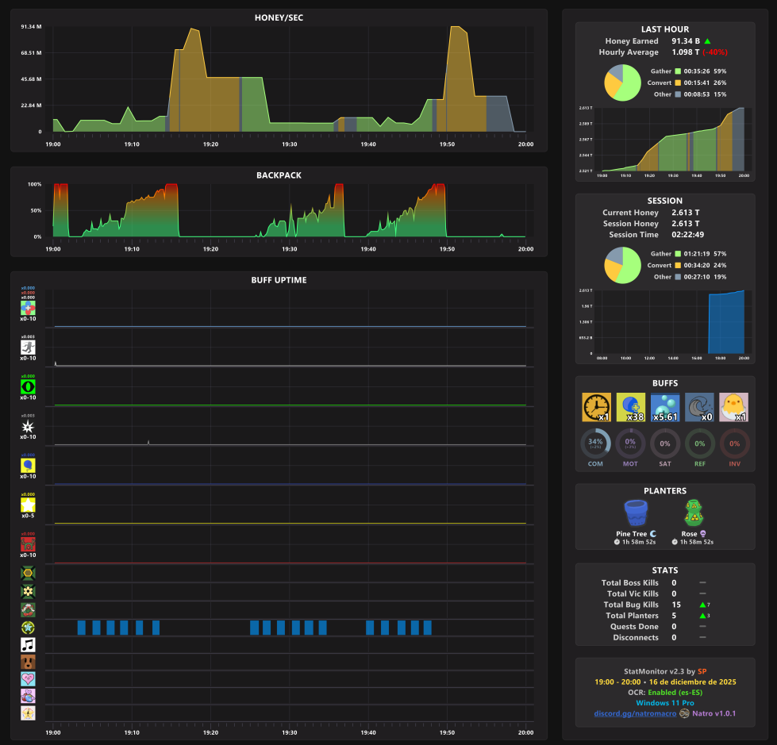
Task: Click the green eye buff icon
Action: click(x=28, y=386)
